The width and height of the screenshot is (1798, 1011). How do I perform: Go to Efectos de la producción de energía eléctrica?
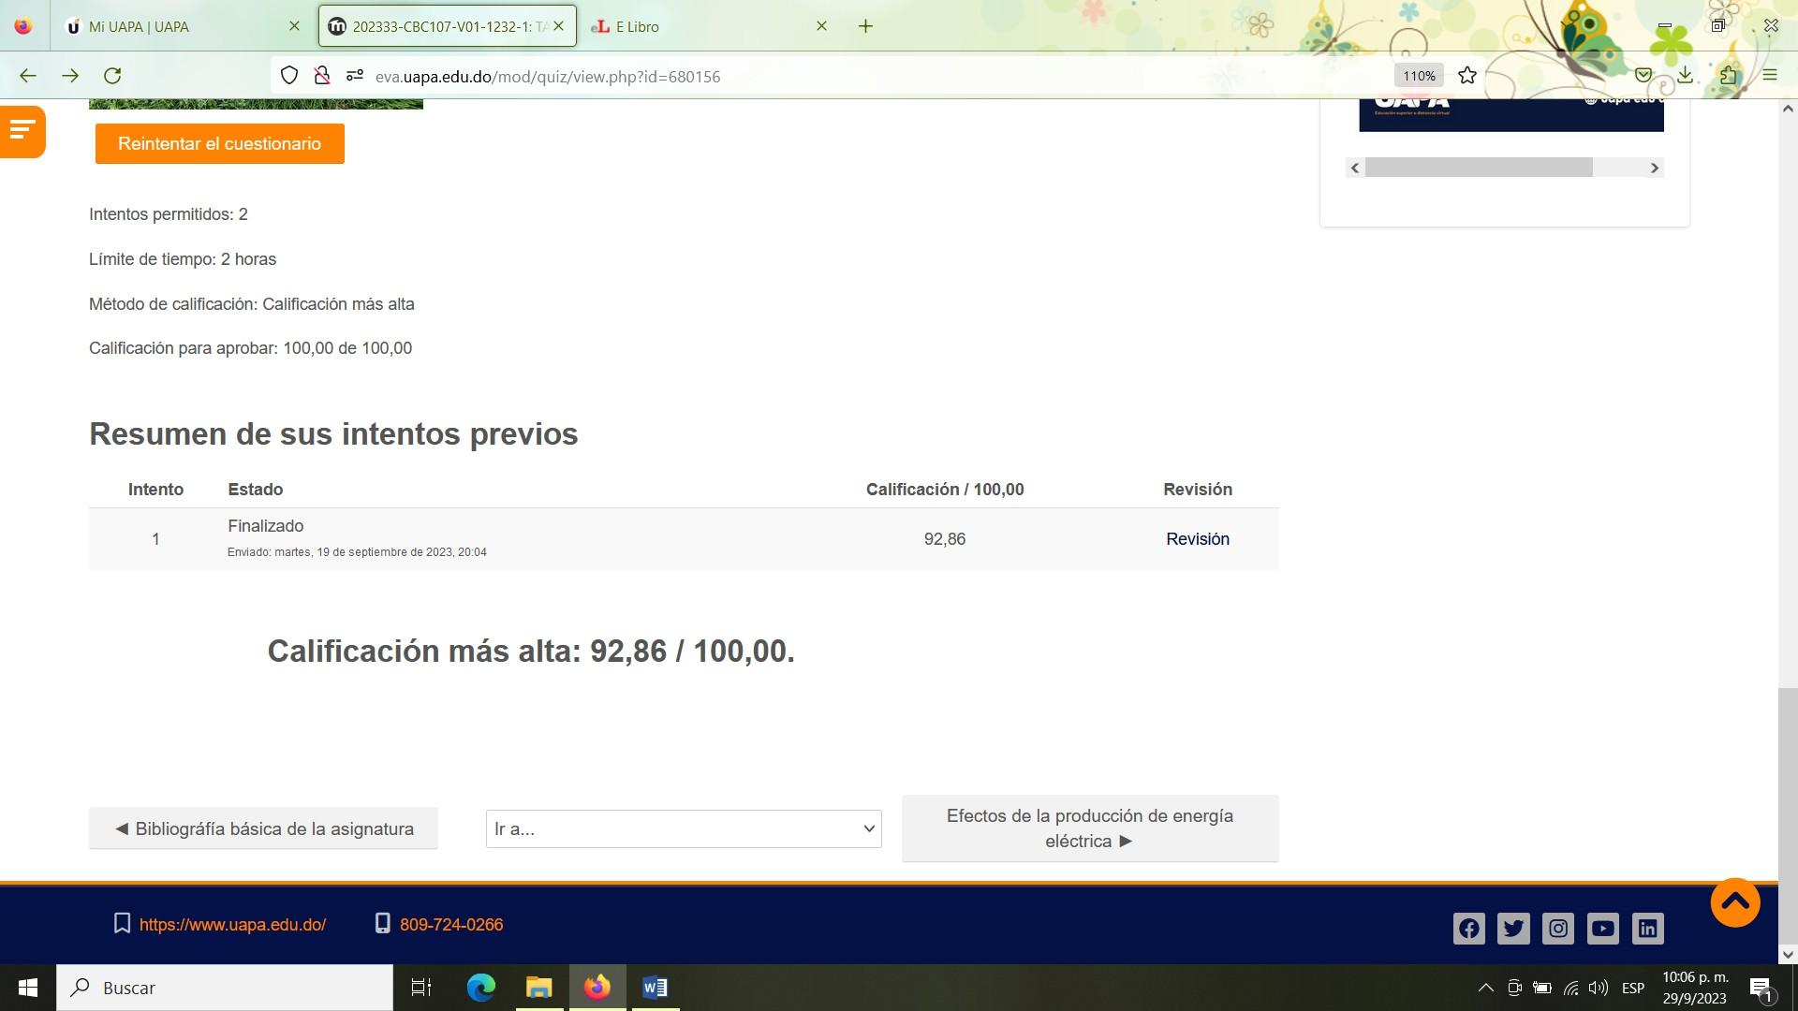[1089, 828]
